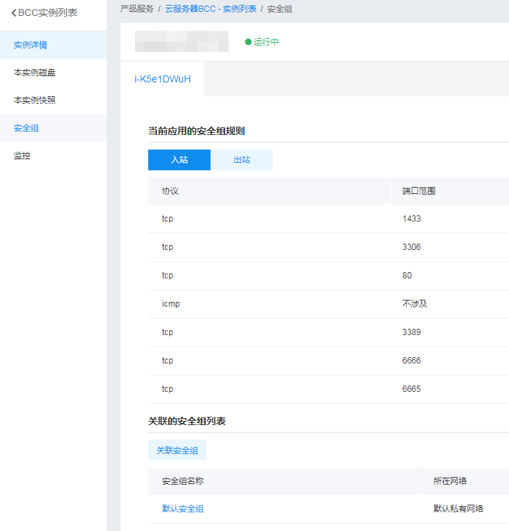Click tcp in the 1433 row
Viewport: 509px width, 531px height.
pos(168,219)
